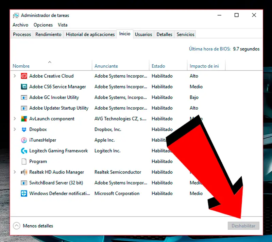
Task: Sort by the Estado column header
Action: [x=168, y=66]
